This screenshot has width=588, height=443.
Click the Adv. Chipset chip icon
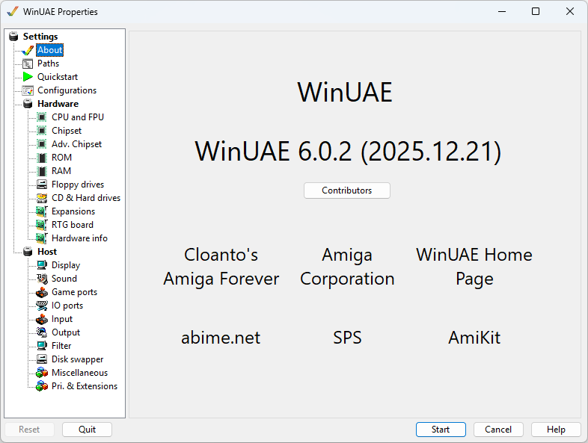pos(42,144)
